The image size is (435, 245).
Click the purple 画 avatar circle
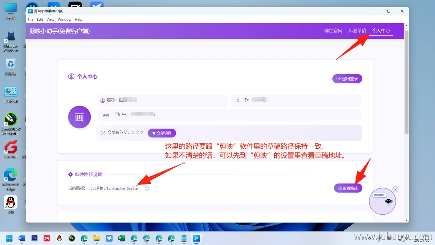coord(80,117)
